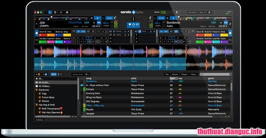Image resolution: width=266 pixels, height=138 pixels.
Task: Trigger orange Intro cue on deck 1
Action: click(51, 35)
